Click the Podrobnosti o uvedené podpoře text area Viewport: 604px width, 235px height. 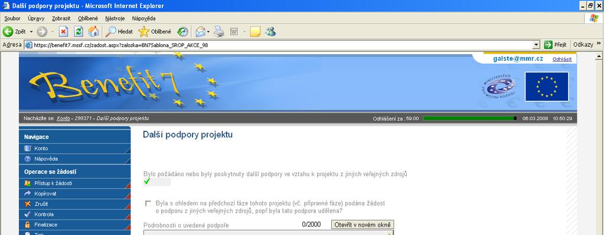click(x=269, y=232)
